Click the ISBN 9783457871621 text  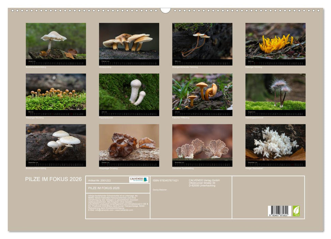166,180
